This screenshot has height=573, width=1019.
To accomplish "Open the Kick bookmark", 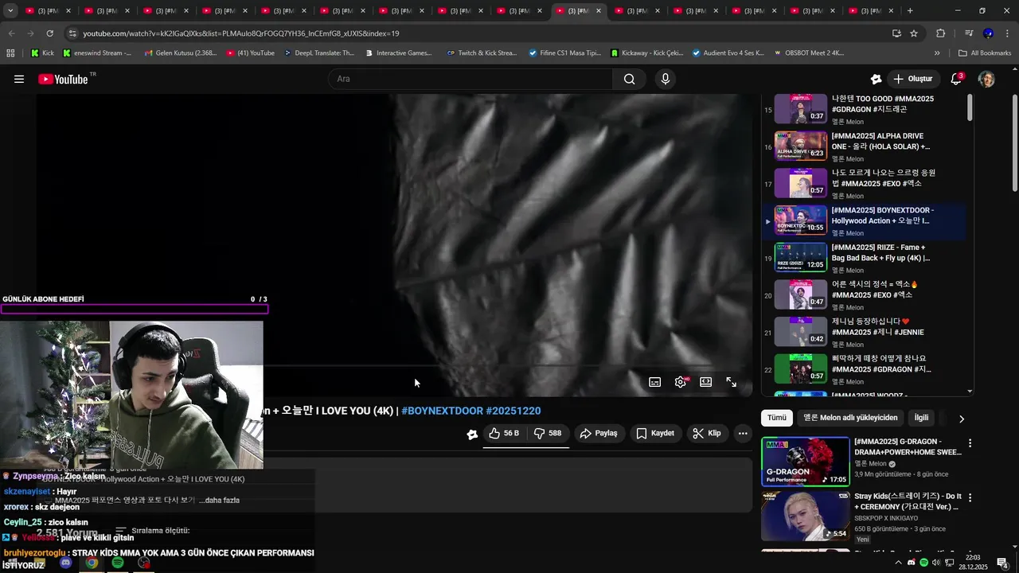I will tap(43, 53).
